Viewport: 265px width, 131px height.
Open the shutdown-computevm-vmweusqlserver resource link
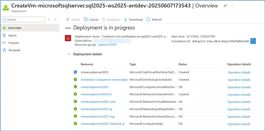click(104, 80)
